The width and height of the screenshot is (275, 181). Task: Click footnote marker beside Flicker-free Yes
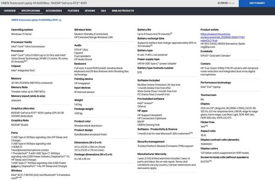click(x=206, y=126)
